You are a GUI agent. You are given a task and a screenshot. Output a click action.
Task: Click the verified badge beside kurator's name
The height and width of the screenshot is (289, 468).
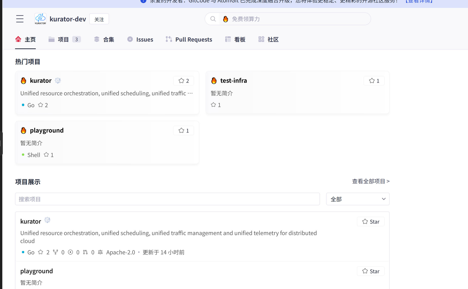58,80
